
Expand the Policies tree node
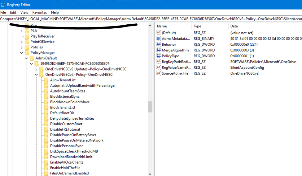click(22, 47)
